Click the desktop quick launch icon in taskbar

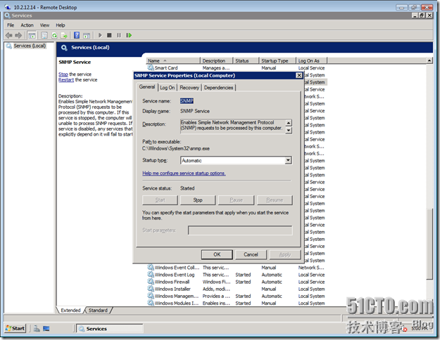(46, 329)
